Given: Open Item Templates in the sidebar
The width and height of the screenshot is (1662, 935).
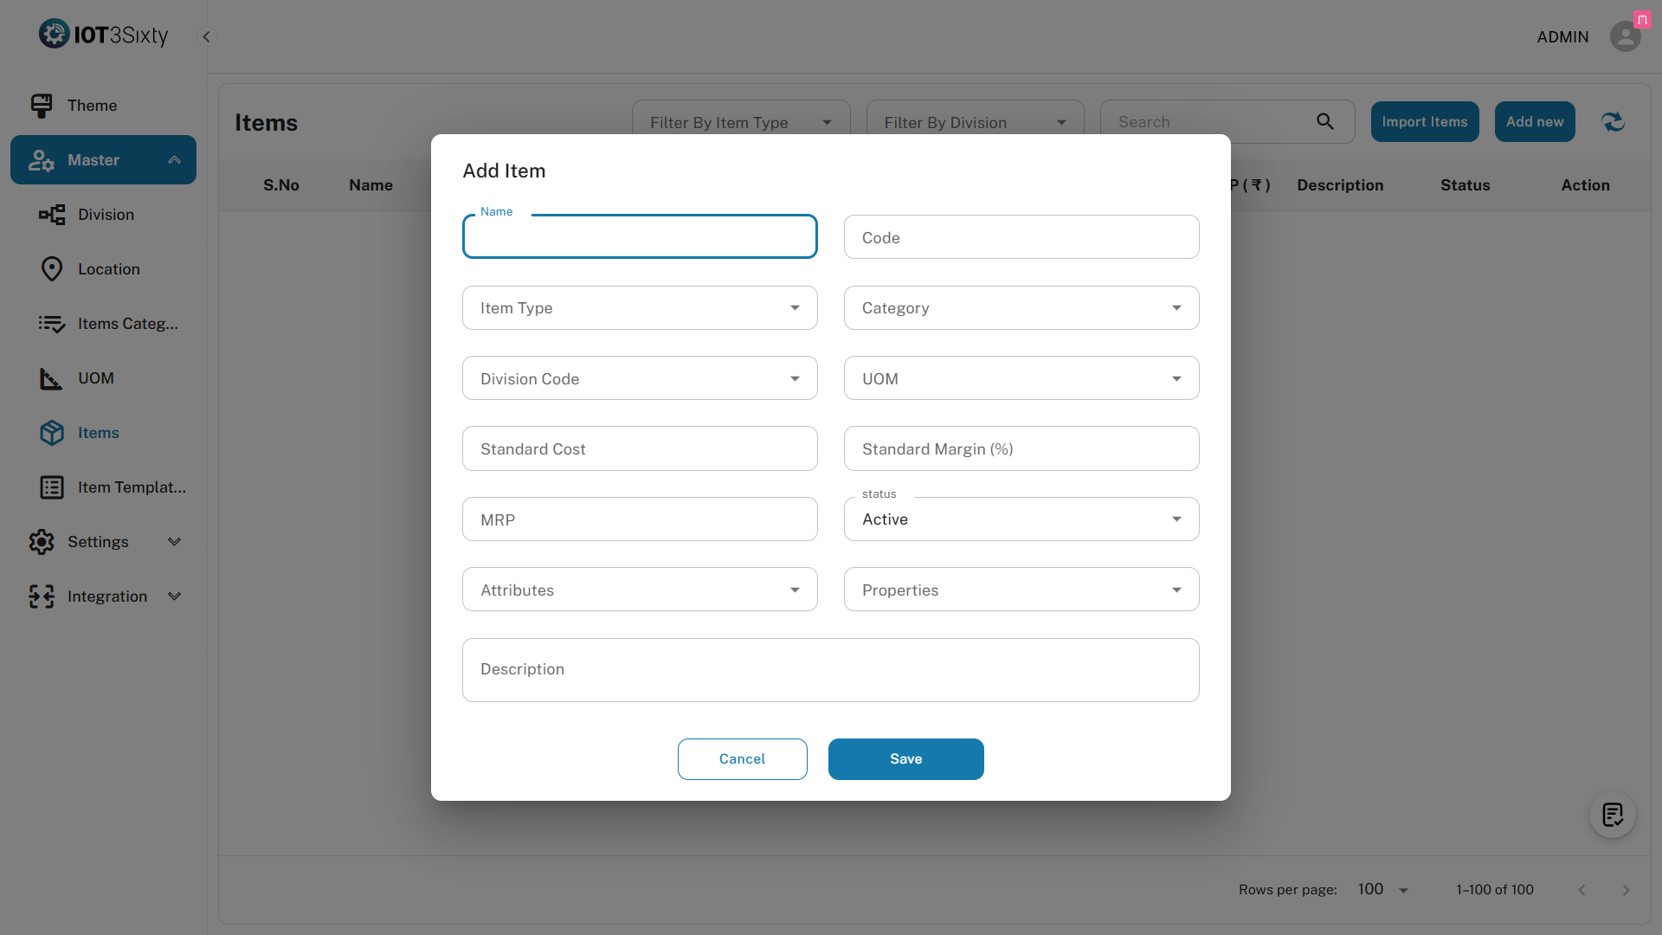Looking at the screenshot, I should pyautogui.click(x=132, y=487).
